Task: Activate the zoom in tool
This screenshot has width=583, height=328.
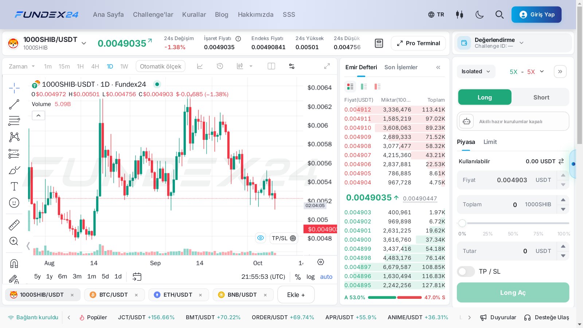Action: coord(14,241)
